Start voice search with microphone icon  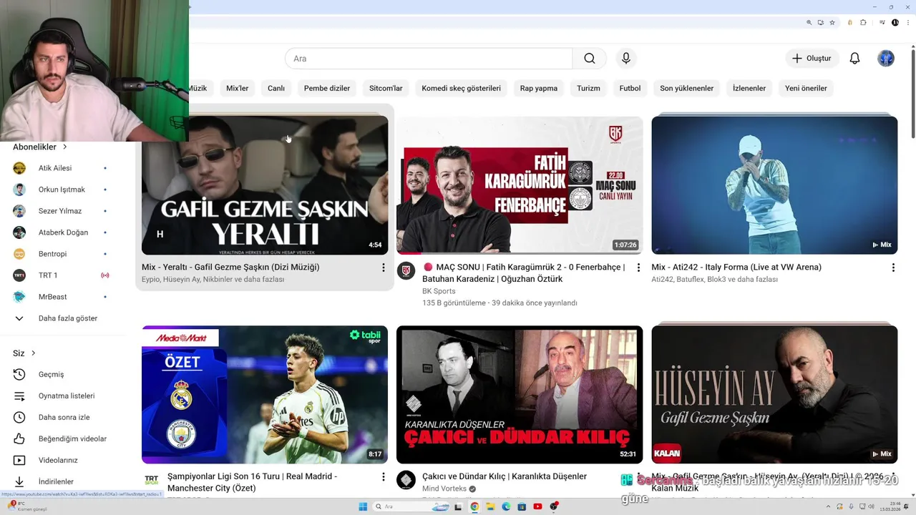626,59
